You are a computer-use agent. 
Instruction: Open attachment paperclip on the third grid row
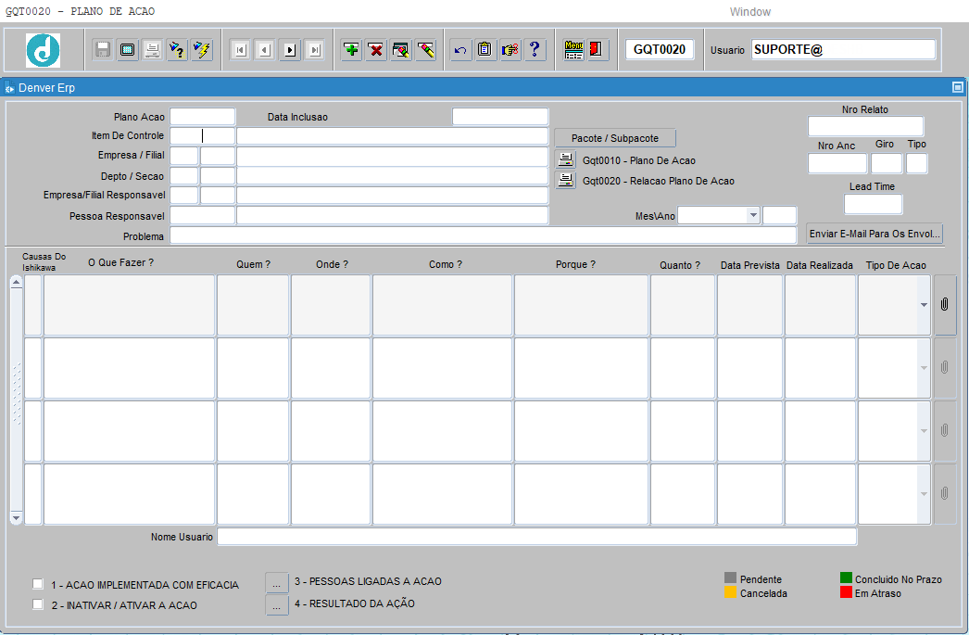944,431
